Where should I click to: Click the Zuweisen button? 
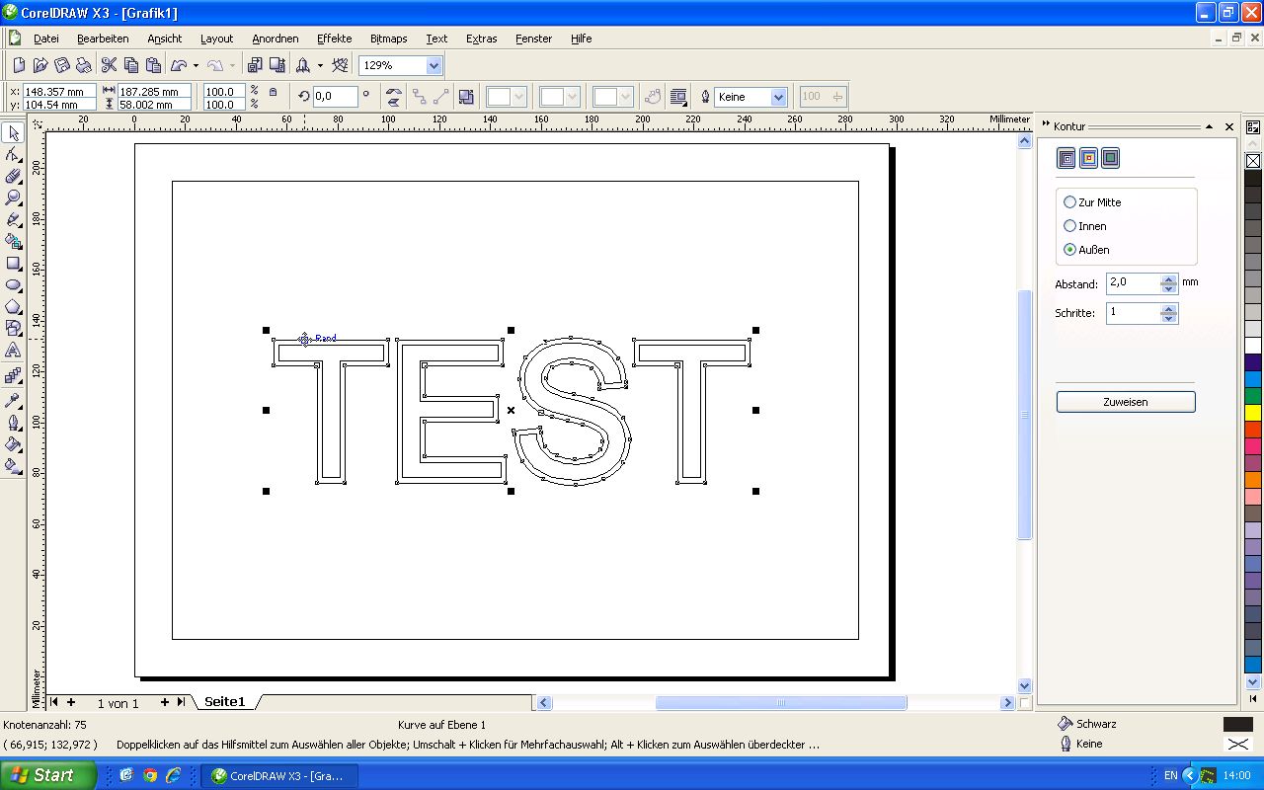tap(1126, 402)
